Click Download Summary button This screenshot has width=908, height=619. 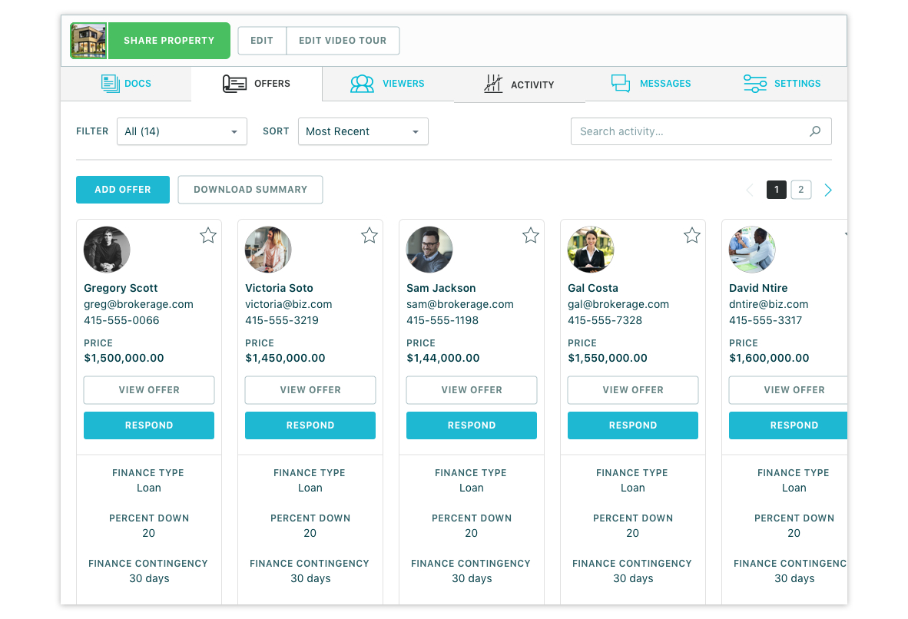pos(250,190)
